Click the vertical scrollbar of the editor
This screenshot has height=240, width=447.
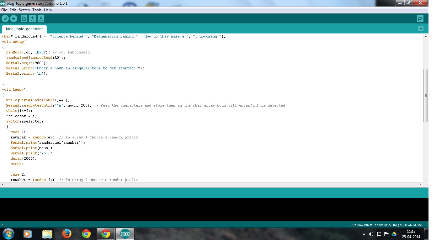tap(426, 94)
